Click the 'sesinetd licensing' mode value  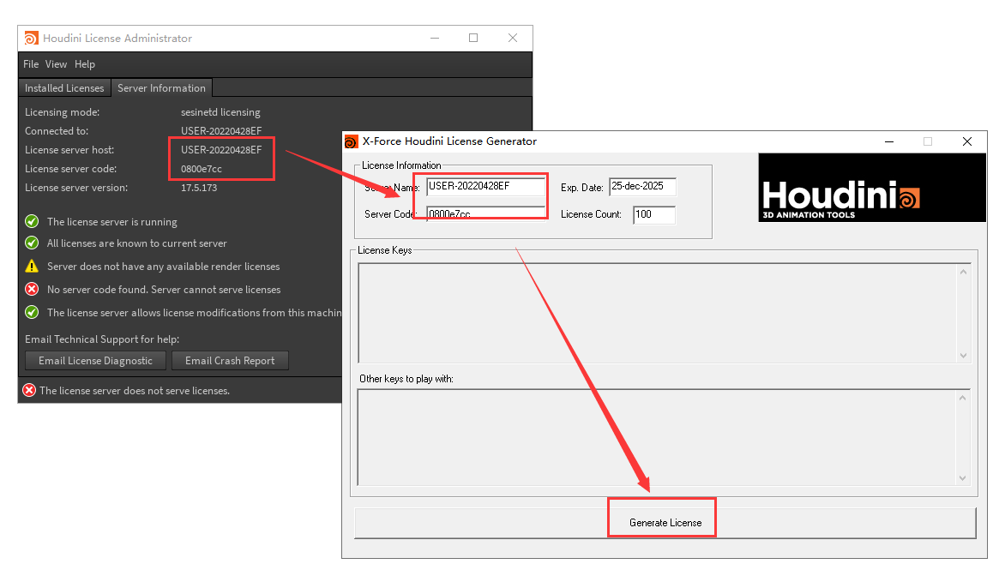220,112
